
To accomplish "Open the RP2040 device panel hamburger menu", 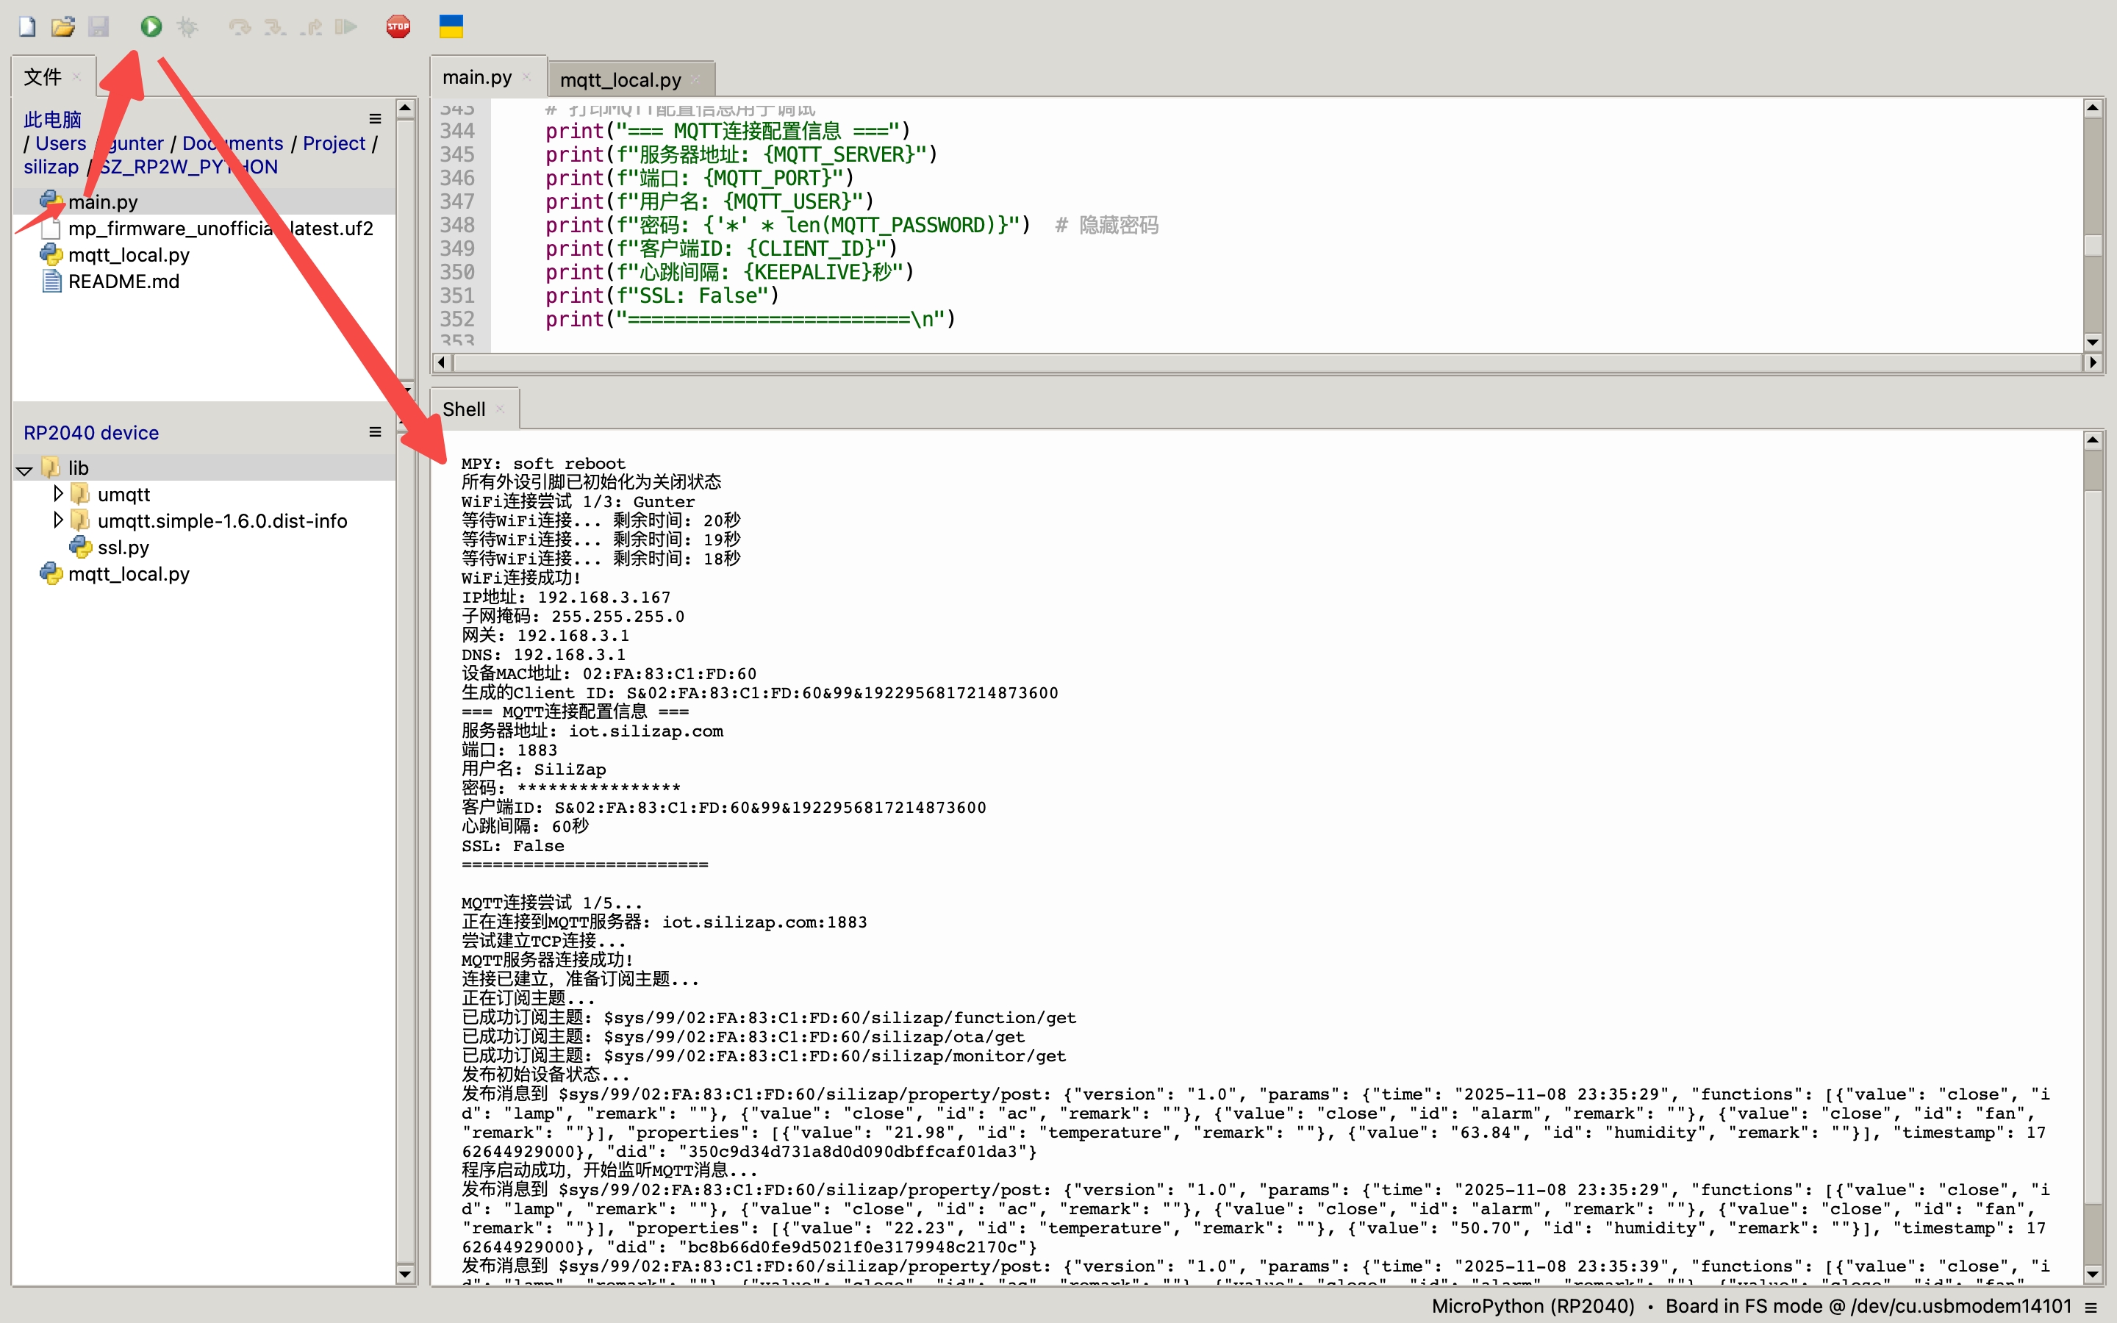I will click(x=374, y=431).
